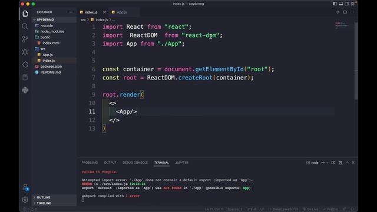377x212 pixels.
Task: Open Explorer Views and More Actions ellipsis
Action: (71, 12)
